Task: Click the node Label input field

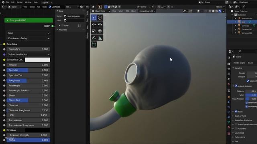Action: 74,20
